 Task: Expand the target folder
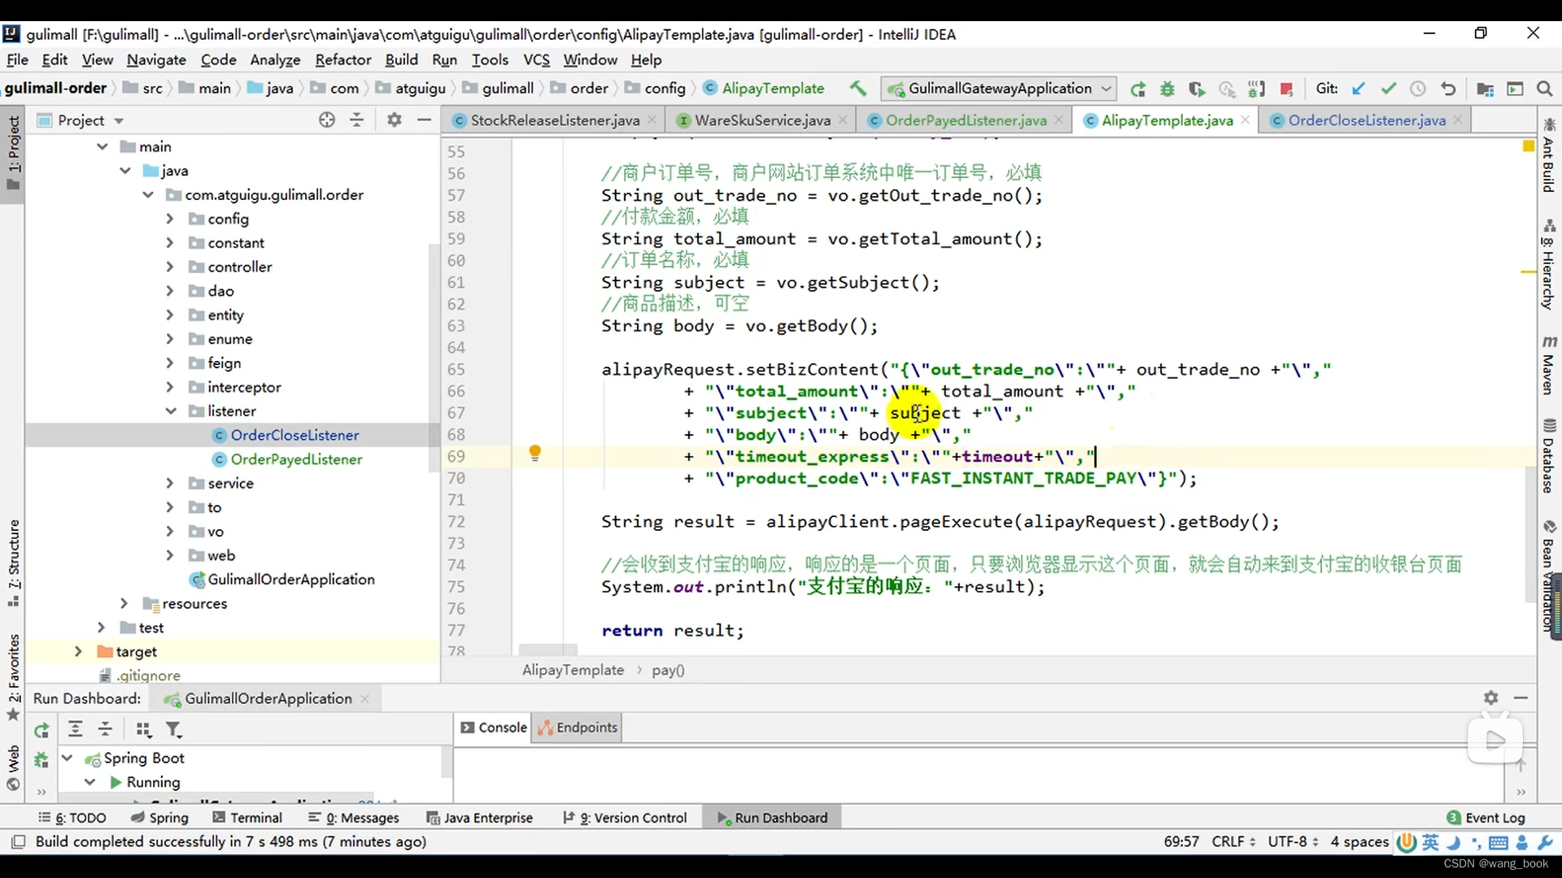(x=78, y=651)
